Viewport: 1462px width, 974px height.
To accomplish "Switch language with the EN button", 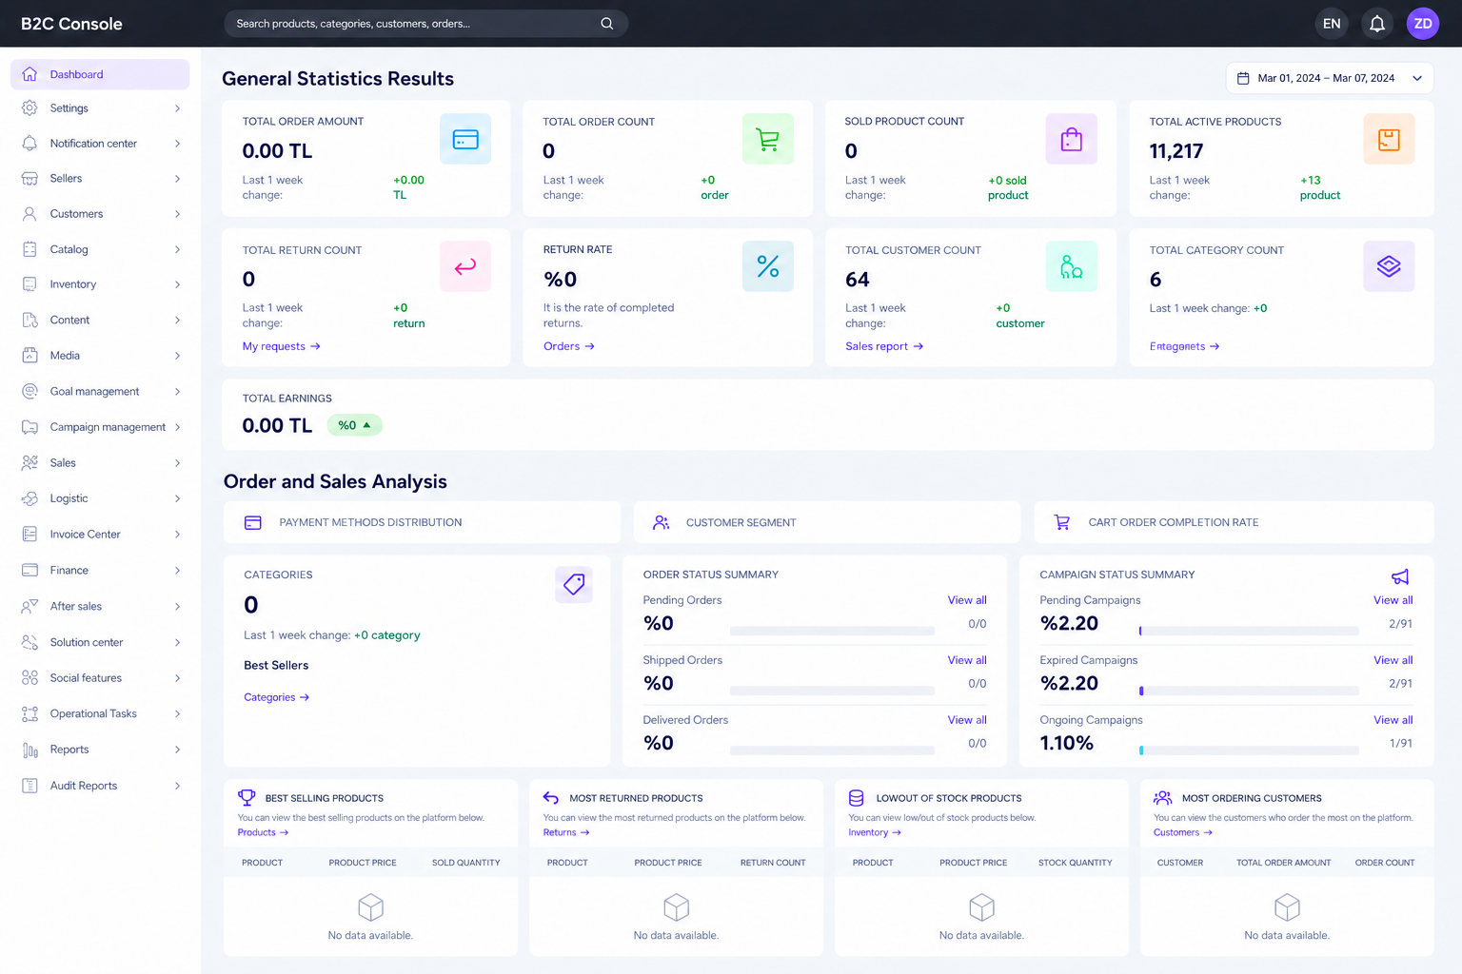I will point(1332,24).
